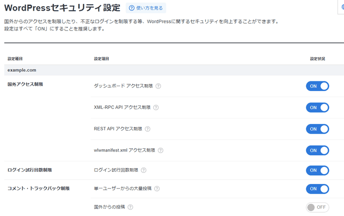
Task: Toggle 単一ユーザーからの大量投稿 switch
Action: click(317, 189)
